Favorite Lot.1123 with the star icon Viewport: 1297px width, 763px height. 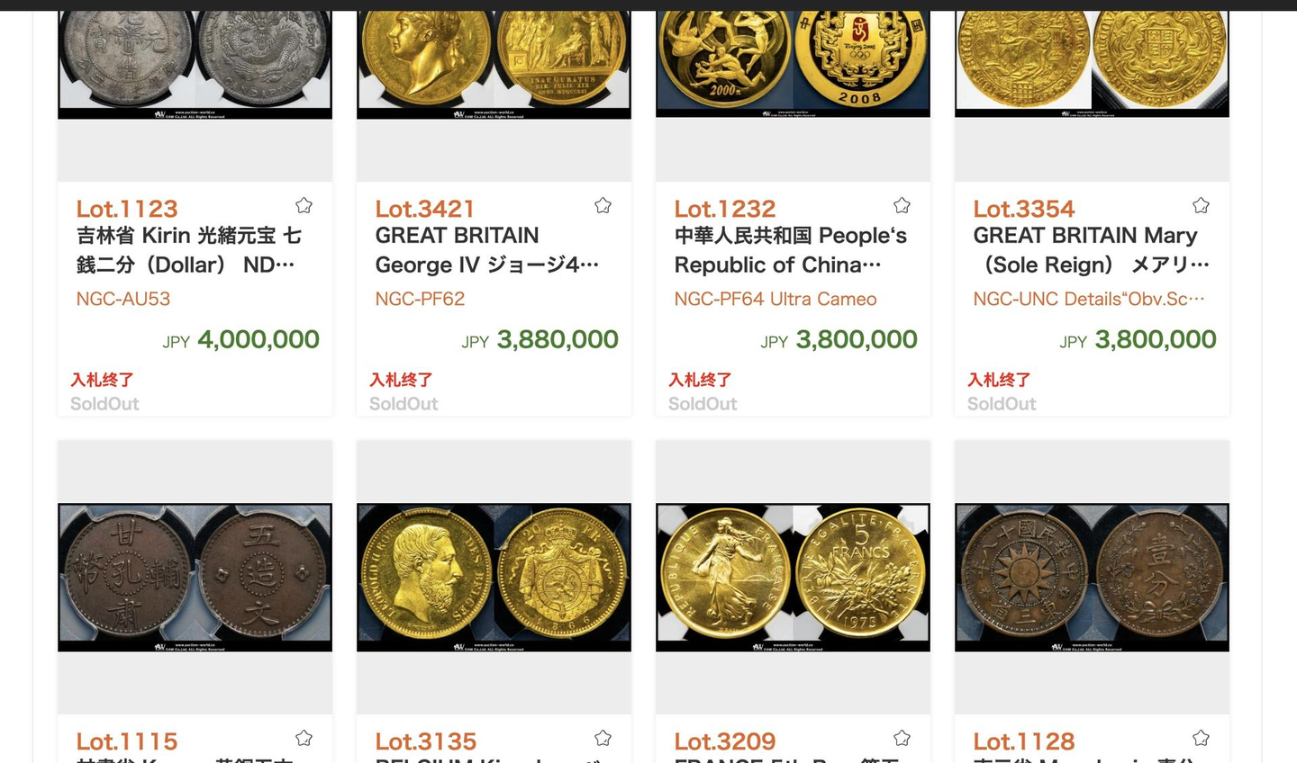click(x=304, y=206)
